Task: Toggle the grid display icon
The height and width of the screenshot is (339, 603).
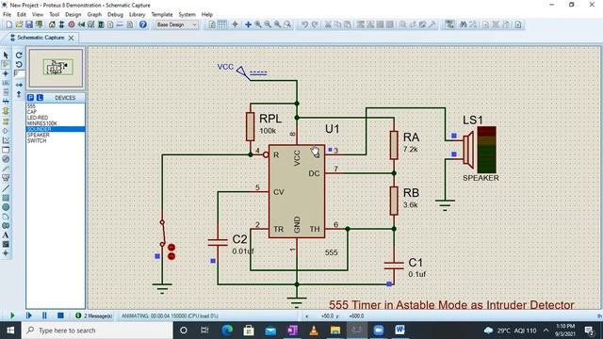Action: (222, 24)
